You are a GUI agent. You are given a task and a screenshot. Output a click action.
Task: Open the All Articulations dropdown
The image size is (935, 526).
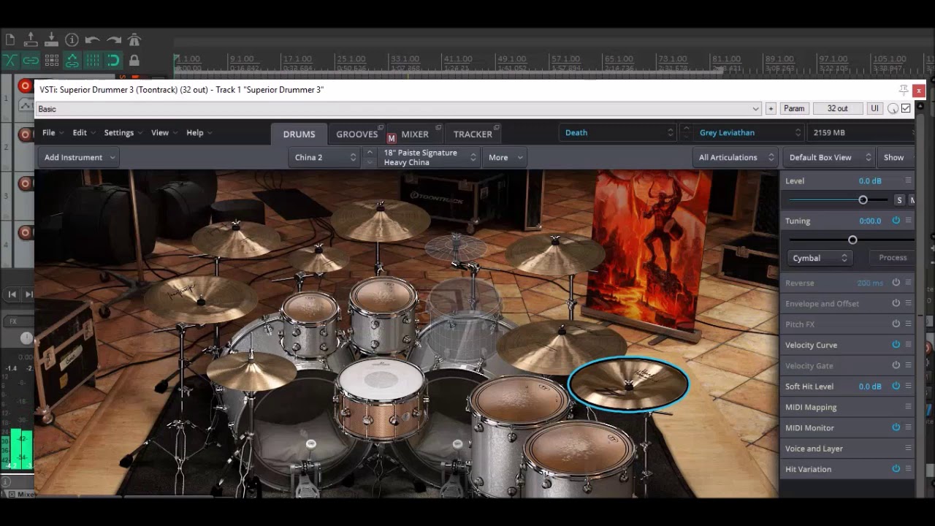point(736,157)
